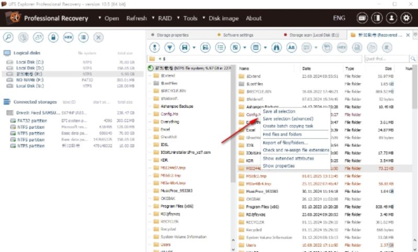418x252 pixels.
Task: Click the filter funnel icon
Action: pyautogui.click(x=169, y=47)
